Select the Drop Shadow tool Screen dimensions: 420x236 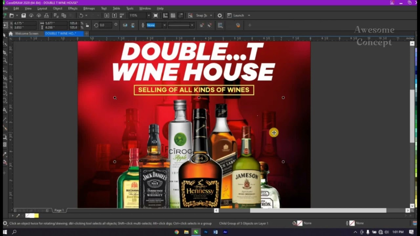click(x=5, y=137)
